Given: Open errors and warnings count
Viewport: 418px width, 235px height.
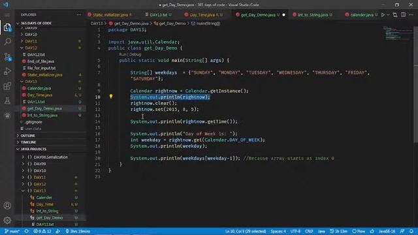Looking at the screenshot, I should coord(42,231).
